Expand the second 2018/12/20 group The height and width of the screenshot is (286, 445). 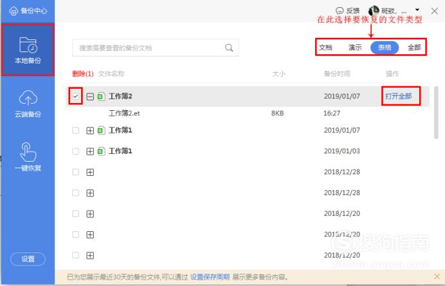coord(90,235)
